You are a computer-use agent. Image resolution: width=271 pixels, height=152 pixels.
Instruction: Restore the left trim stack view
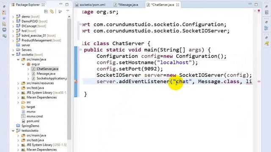click(x=4, y=7)
